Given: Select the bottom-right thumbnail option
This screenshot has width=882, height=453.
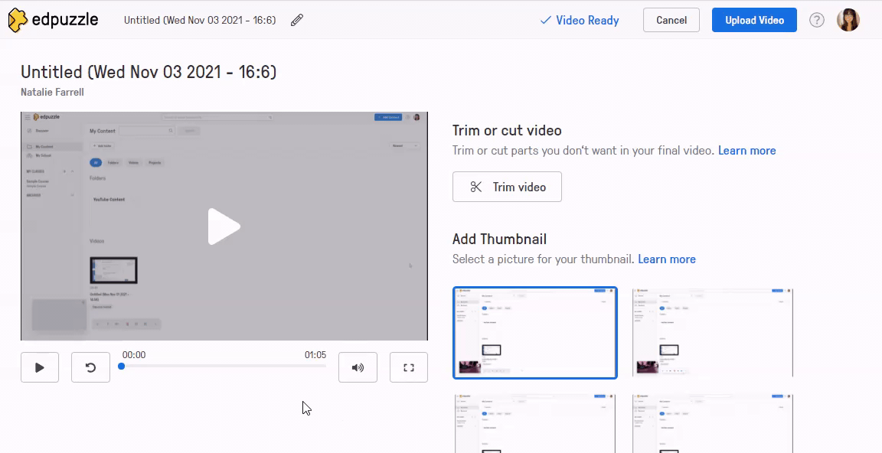Looking at the screenshot, I should [x=713, y=423].
